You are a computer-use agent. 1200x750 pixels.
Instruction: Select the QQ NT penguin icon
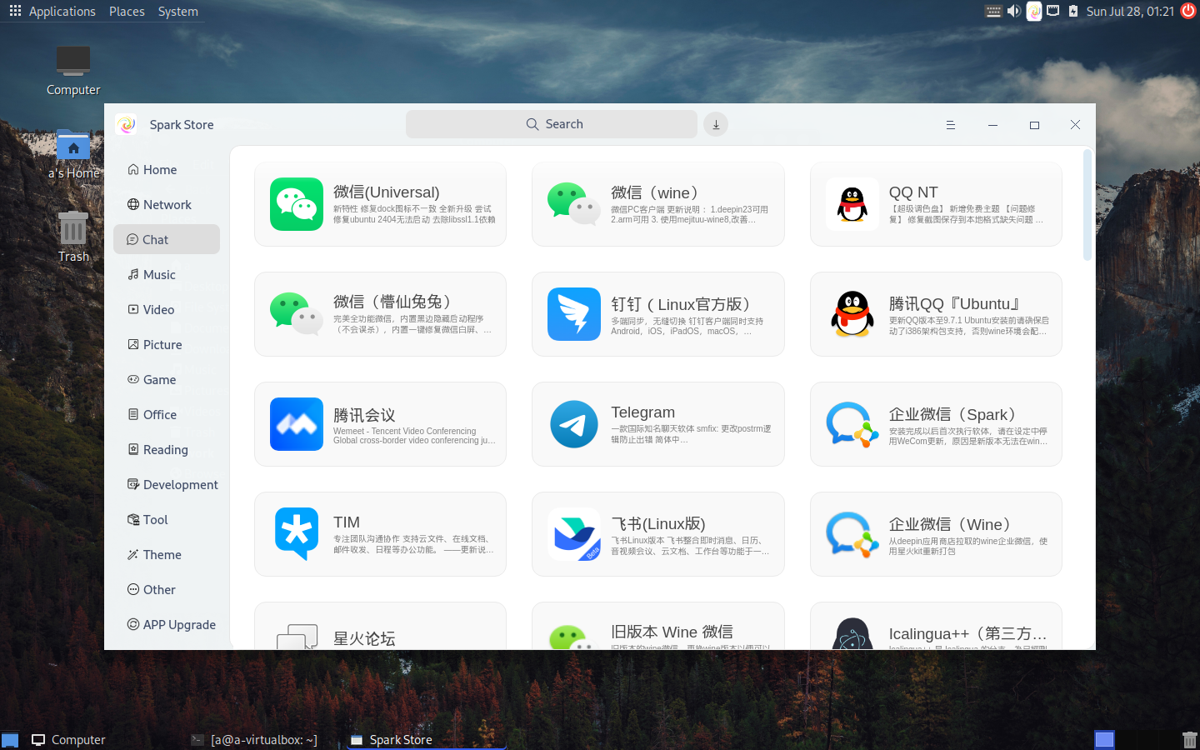click(x=852, y=204)
